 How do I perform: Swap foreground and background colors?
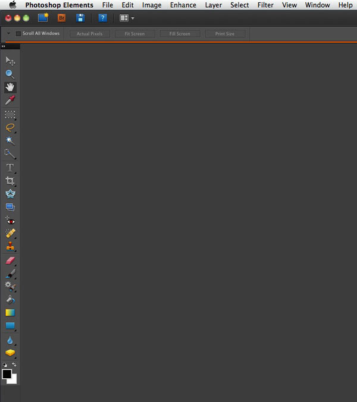click(x=14, y=365)
